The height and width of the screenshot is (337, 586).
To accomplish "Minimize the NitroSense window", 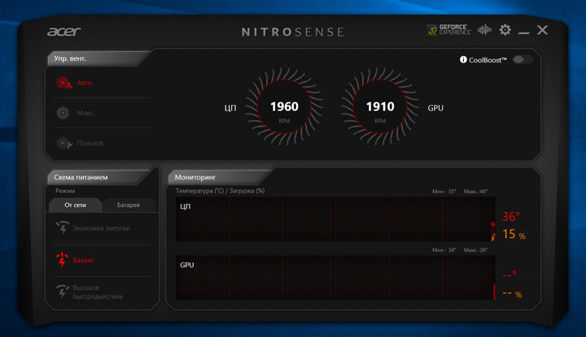I will coord(524,31).
